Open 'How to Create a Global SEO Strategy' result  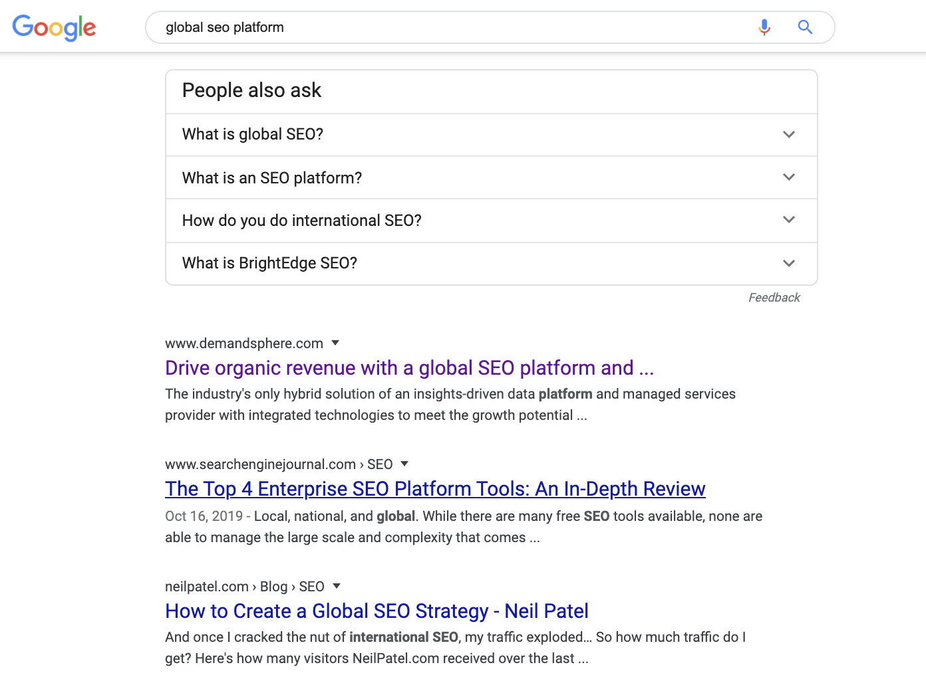pyautogui.click(x=377, y=611)
